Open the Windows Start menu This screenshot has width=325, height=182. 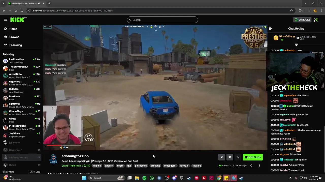(84, 178)
